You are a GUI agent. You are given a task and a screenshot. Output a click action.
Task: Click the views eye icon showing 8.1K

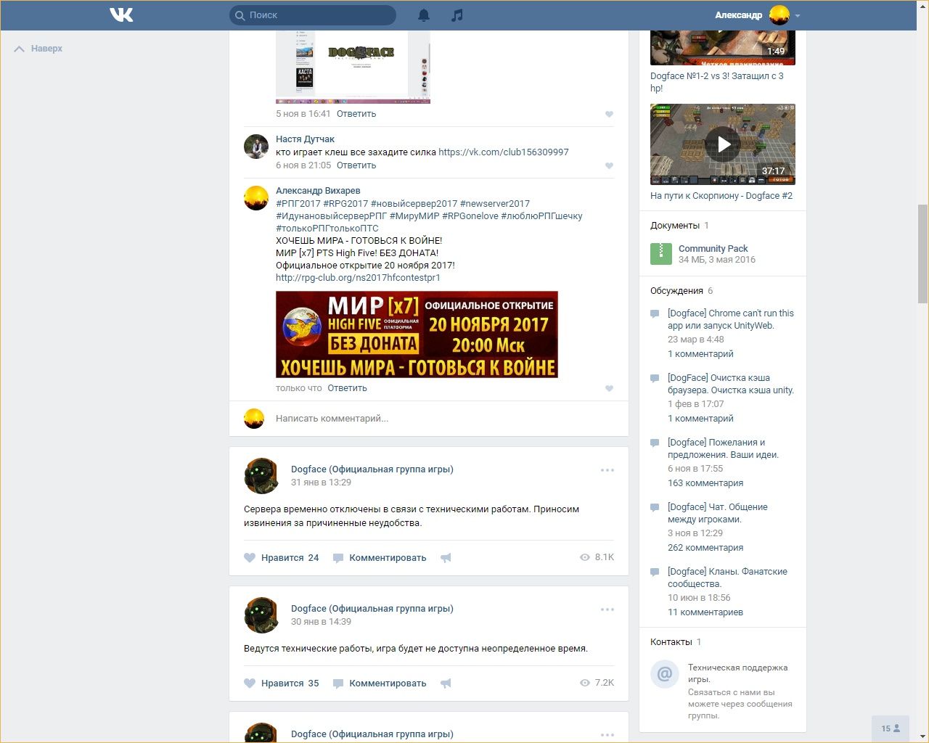(585, 558)
